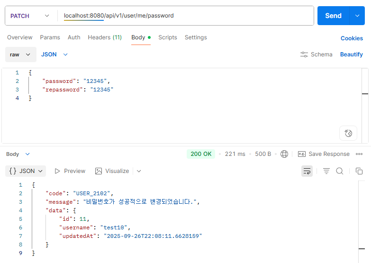Click the "data" key in the response
The width and height of the screenshot is (371, 263).
pos(55,210)
